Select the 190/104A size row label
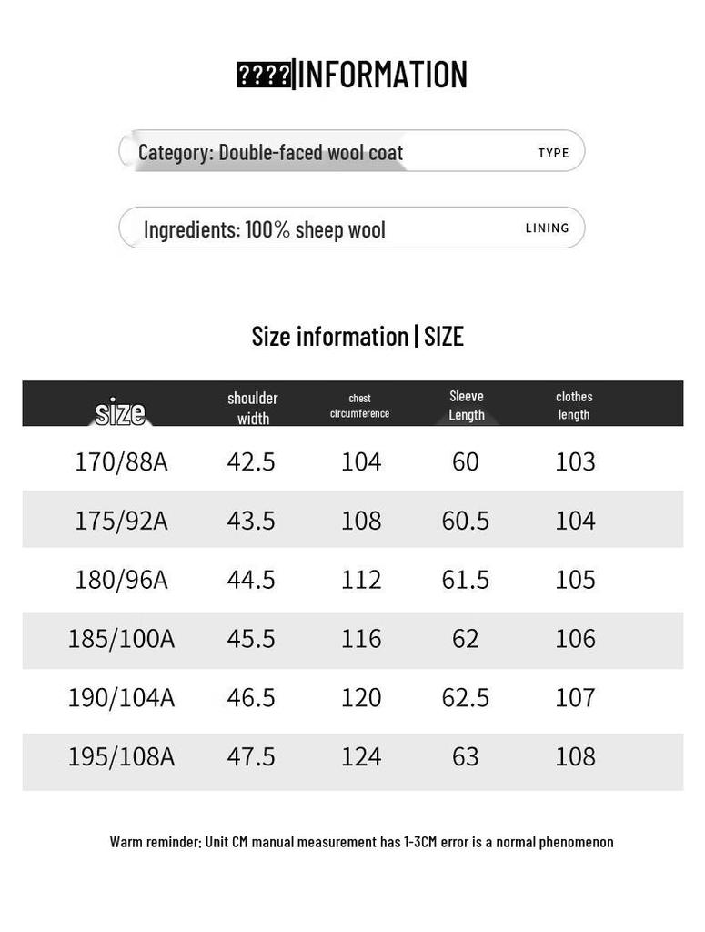Screen dimensions: 705x932 tap(121, 698)
